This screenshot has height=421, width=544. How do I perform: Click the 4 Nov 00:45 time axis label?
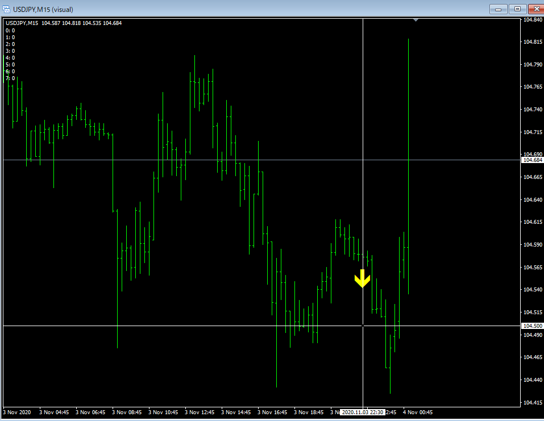click(x=418, y=412)
